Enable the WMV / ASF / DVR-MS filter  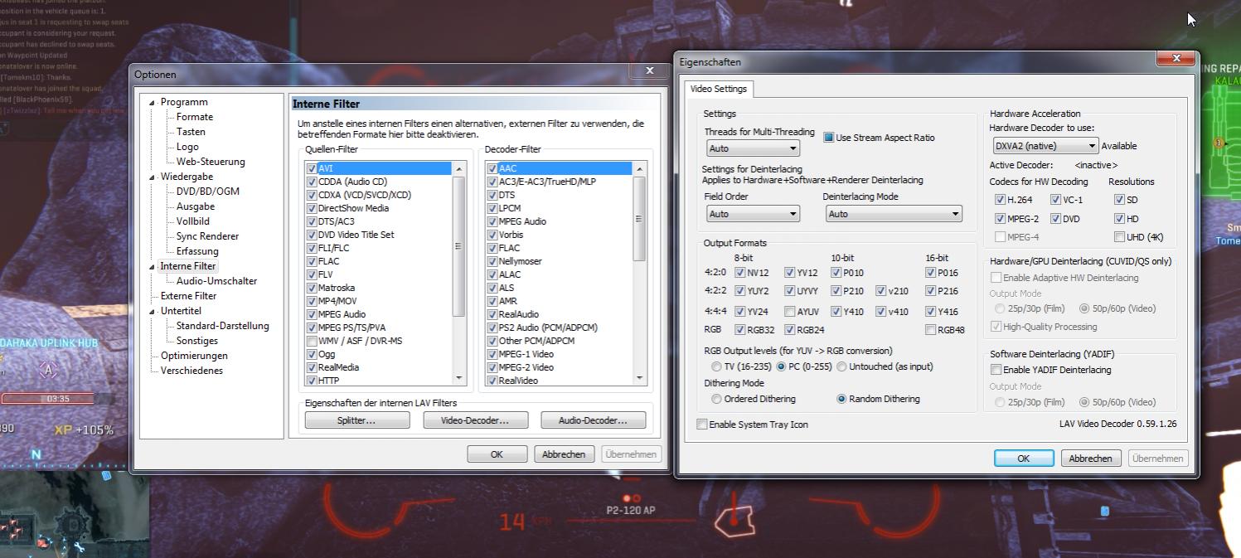pos(312,341)
